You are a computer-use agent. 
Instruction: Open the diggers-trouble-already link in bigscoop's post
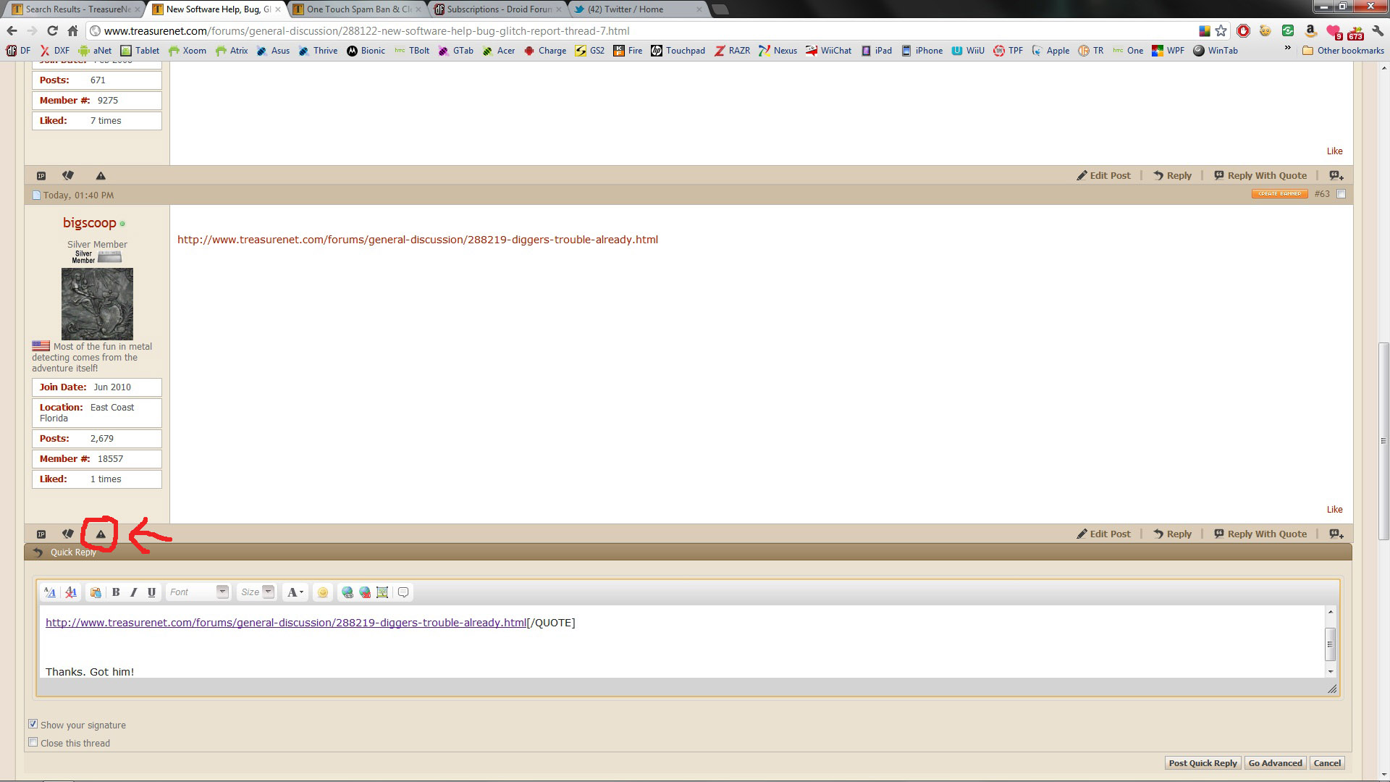coord(418,240)
